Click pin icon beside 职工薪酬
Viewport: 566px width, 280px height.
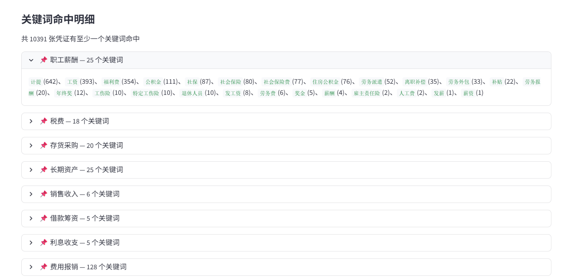click(44, 60)
